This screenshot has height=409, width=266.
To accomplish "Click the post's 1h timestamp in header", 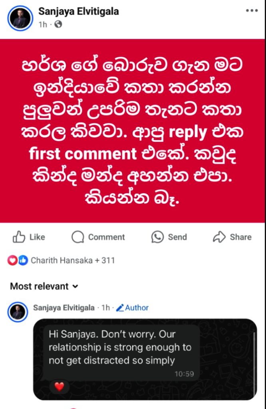I will 43,24.
